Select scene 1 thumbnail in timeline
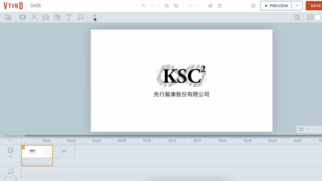The image size is (322, 181). [x=37, y=155]
